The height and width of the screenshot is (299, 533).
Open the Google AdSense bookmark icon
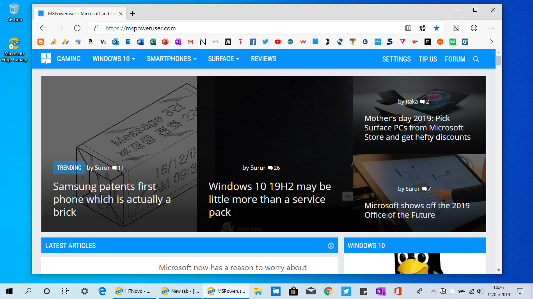click(65, 42)
